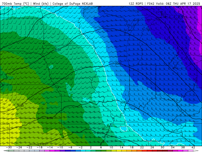Click the '3030' height contour label
202x152 pixels.
(x=58, y=49)
